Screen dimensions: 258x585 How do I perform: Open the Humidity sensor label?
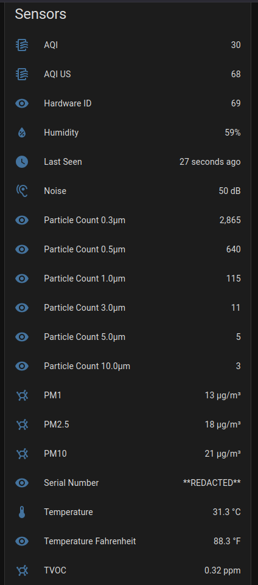(61, 133)
